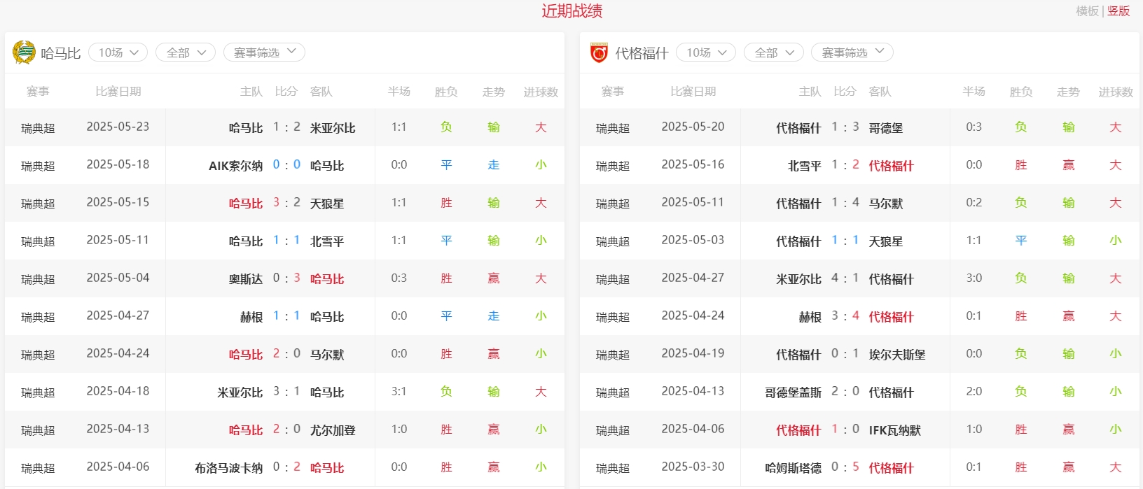The height and width of the screenshot is (489, 1143).
Task: Click the Hammarby (哈马比) team logo
Action: 24,52
